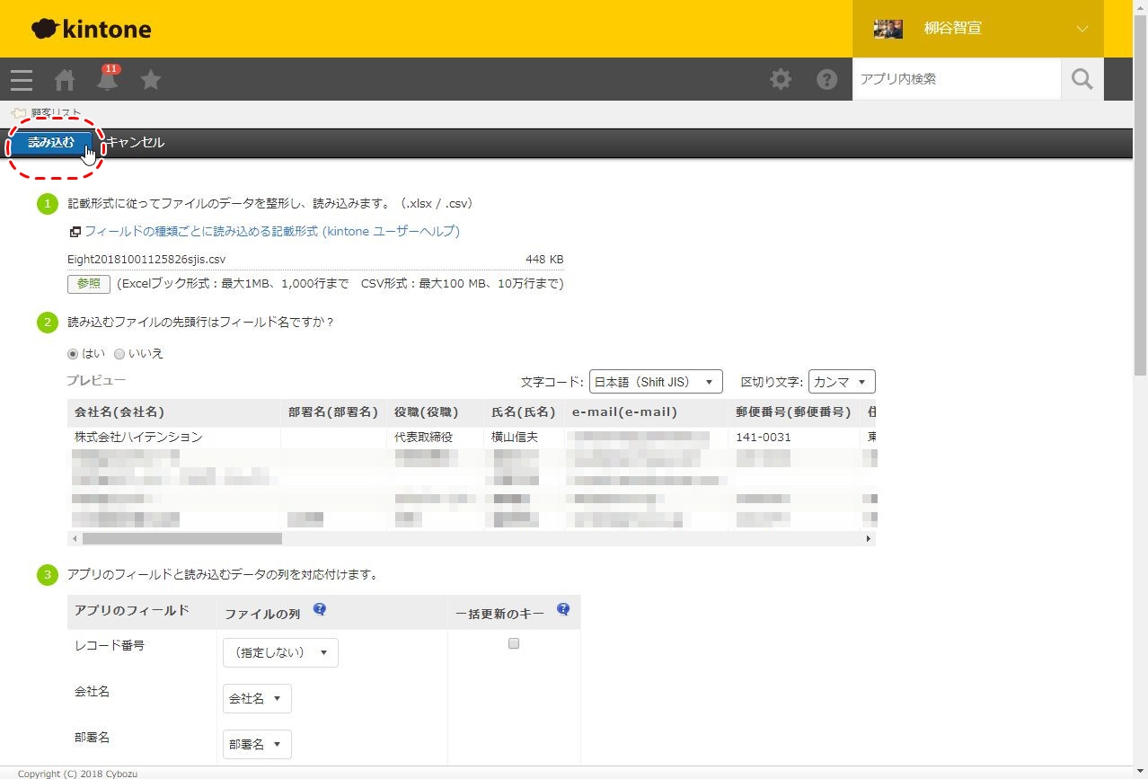Click the 読み込む import button

(x=51, y=143)
